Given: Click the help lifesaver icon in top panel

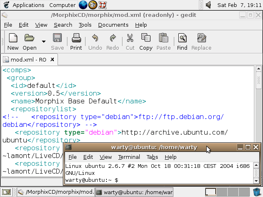Looking at the screenshot, I should coord(103,5).
